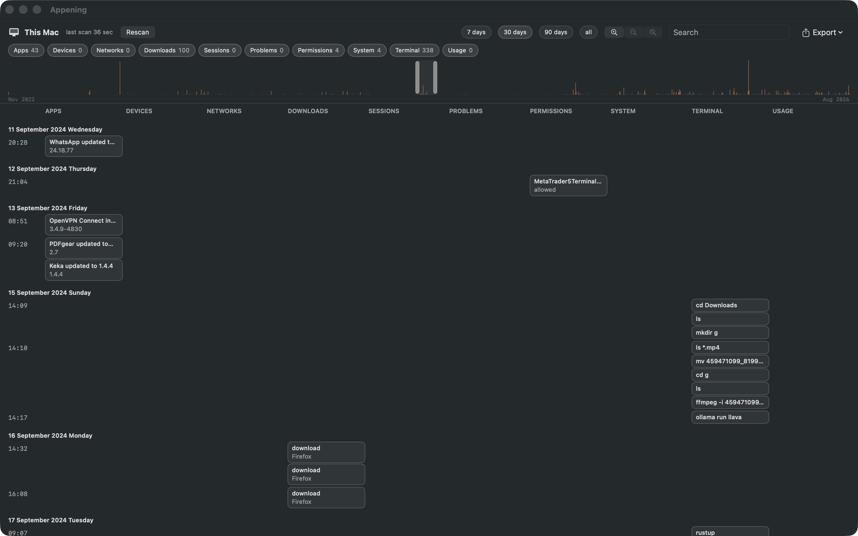The height and width of the screenshot is (536, 858).
Task: Toggle the Usage 0 filter chip
Action: click(x=460, y=50)
